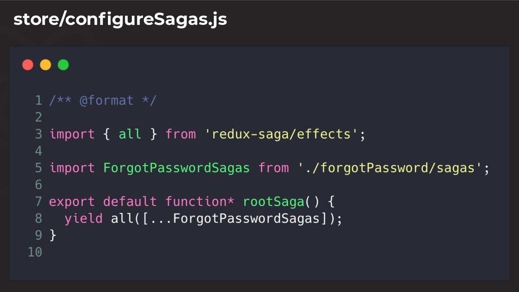Click the closing brace on line 9

pos(53,235)
